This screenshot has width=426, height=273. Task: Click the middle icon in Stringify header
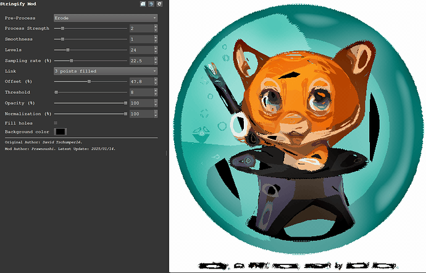pyautogui.click(x=151, y=4)
